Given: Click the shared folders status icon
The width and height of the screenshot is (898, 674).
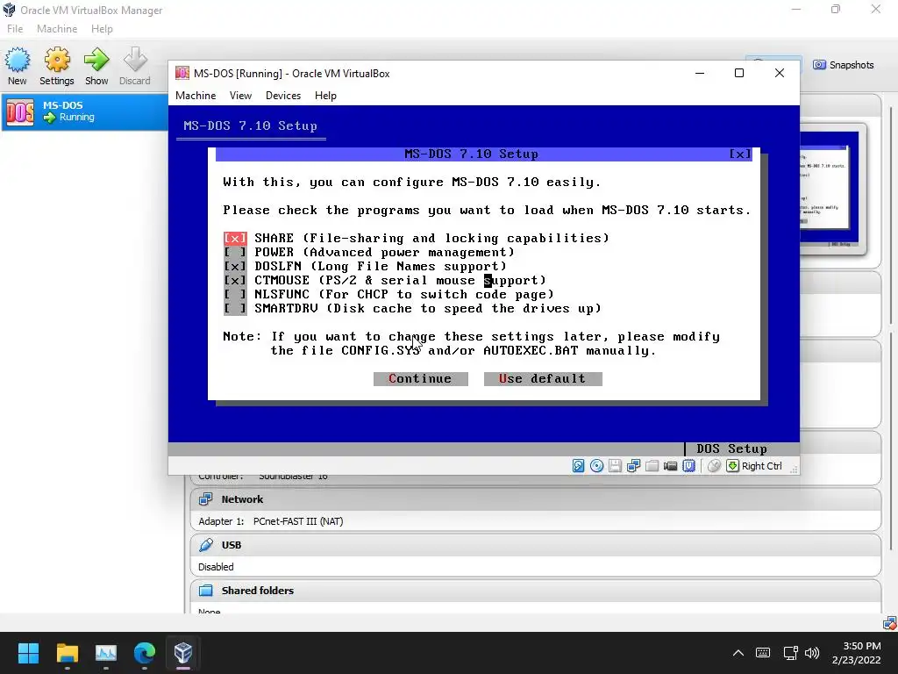Looking at the screenshot, I should tap(652, 466).
